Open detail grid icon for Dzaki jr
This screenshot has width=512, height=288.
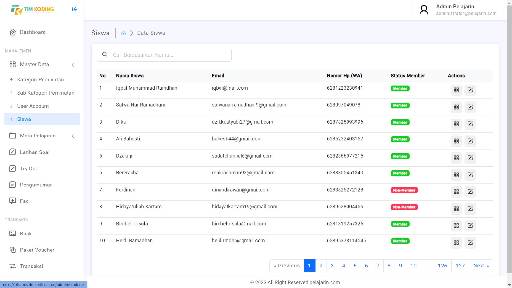tap(456, 158)
